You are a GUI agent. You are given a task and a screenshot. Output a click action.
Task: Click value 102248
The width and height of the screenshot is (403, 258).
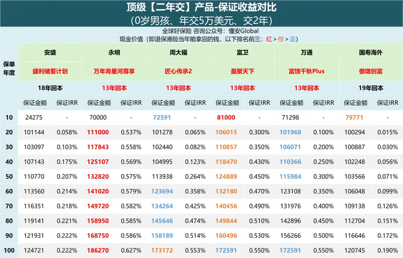355,162
